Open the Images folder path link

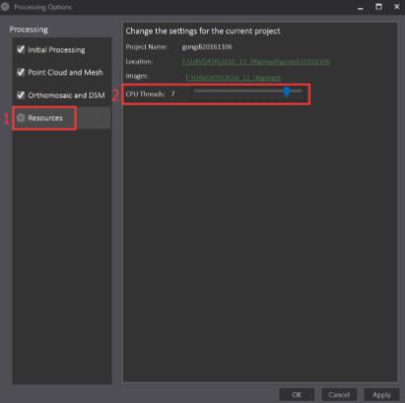pyautogui.click(x=234, y=78)
